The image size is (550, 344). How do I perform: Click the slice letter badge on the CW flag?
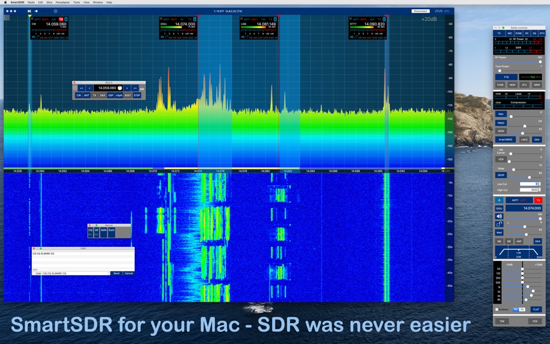65,19
